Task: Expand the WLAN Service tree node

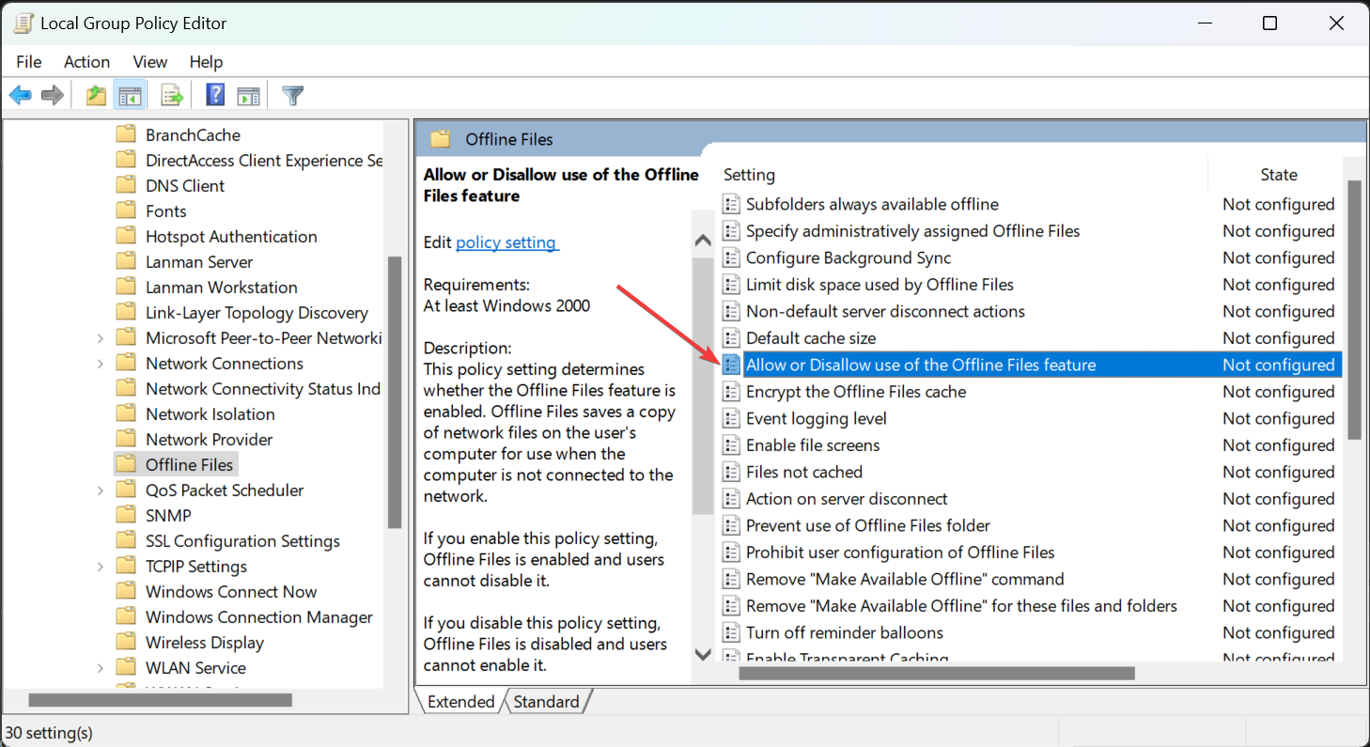Action: point(101,667)
